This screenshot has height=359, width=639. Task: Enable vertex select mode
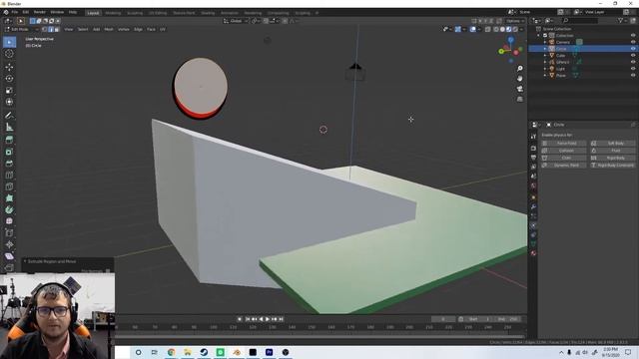(44, 29)
